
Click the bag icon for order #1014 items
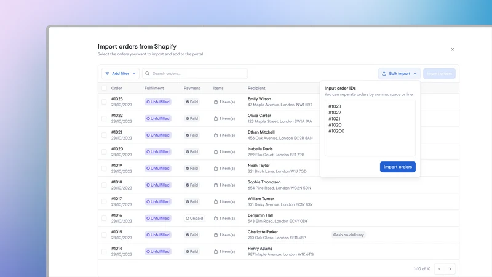pos(216,252)
